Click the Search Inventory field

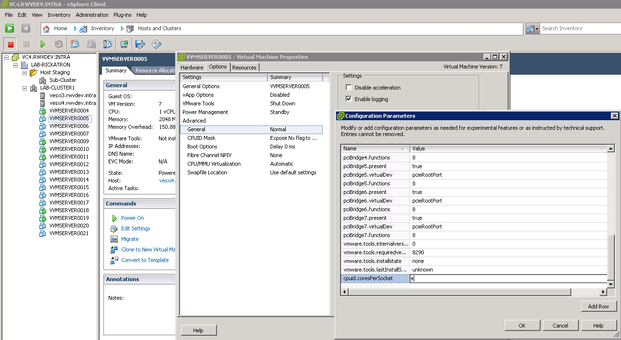(x=580, y=29)
